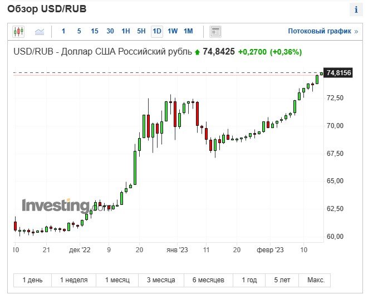This screenshot has height=299, width=373.
Task: Set chart interval to 5 minutes
Action: point(79,31)
